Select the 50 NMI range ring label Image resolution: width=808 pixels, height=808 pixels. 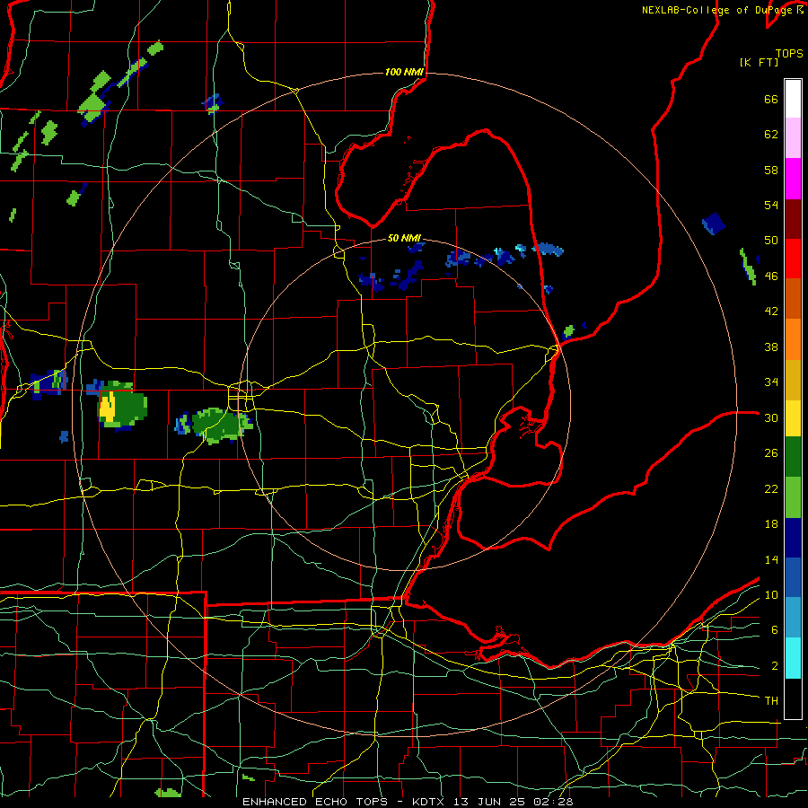[404, 238]
